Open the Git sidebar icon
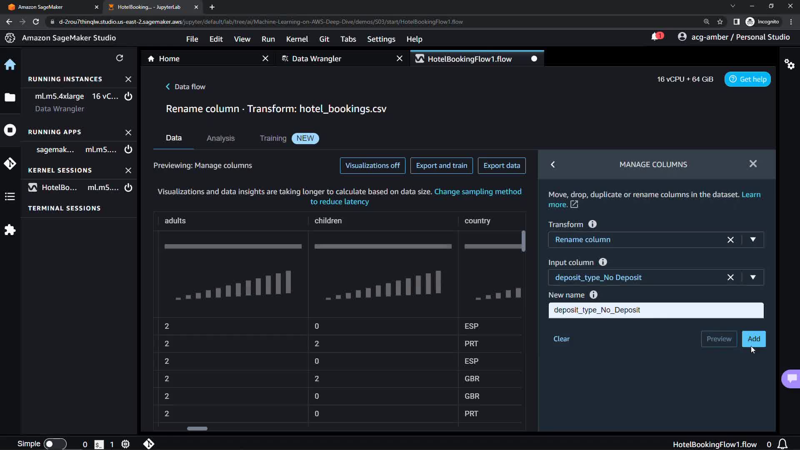 (10, 163)
